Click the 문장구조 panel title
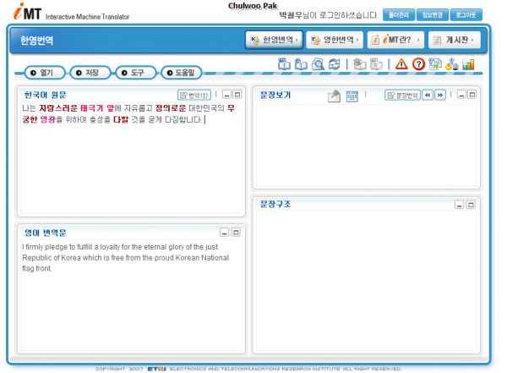 (x=275, y=204)
